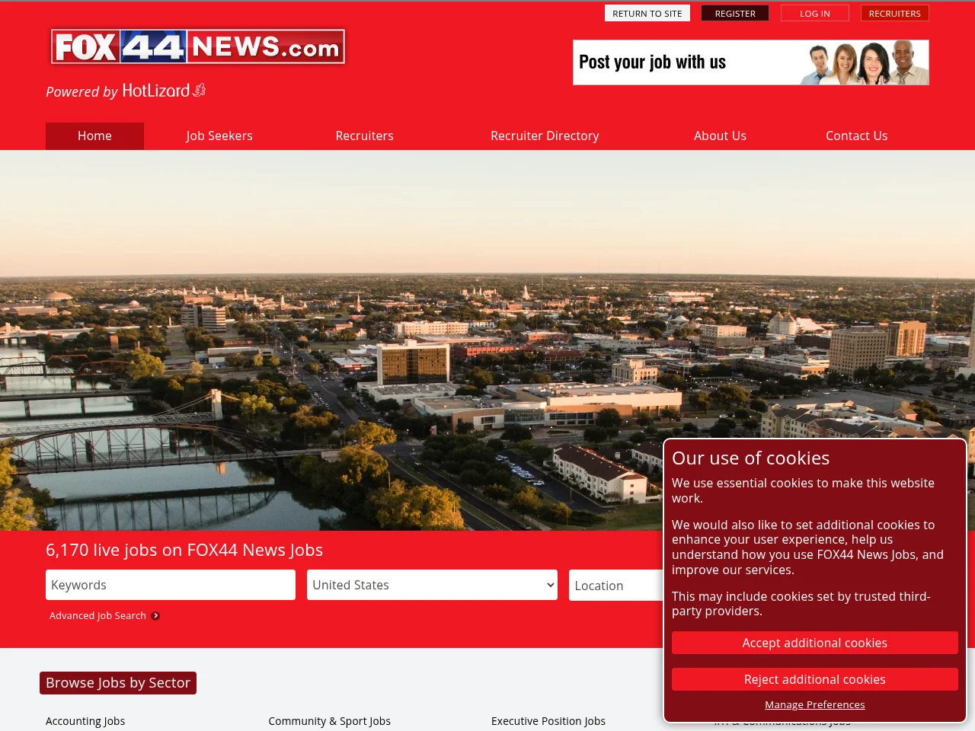Browse Executive Position Jobs sector

[x=548, y=721]
